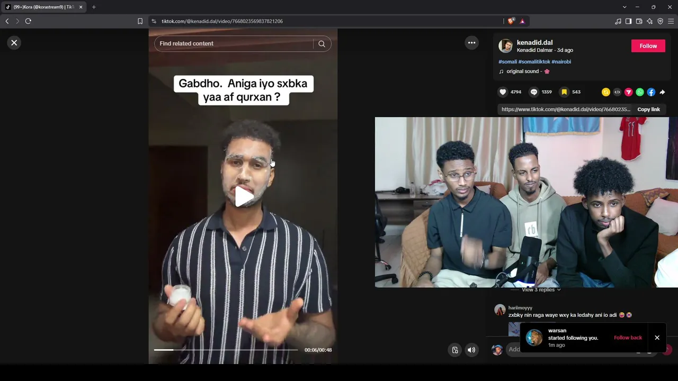Close the TikTok video viewer with the X
This screenshot has height=381, width=678.
(x=14, y=43)
